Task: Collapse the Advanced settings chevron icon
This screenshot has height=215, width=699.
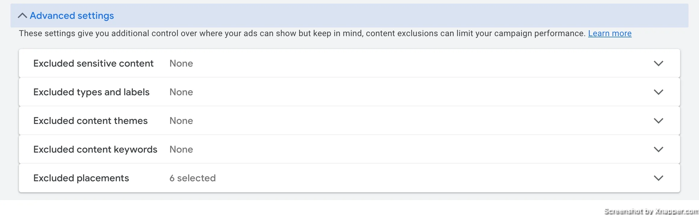Action: pyautogui.click(x=22, y=16)
